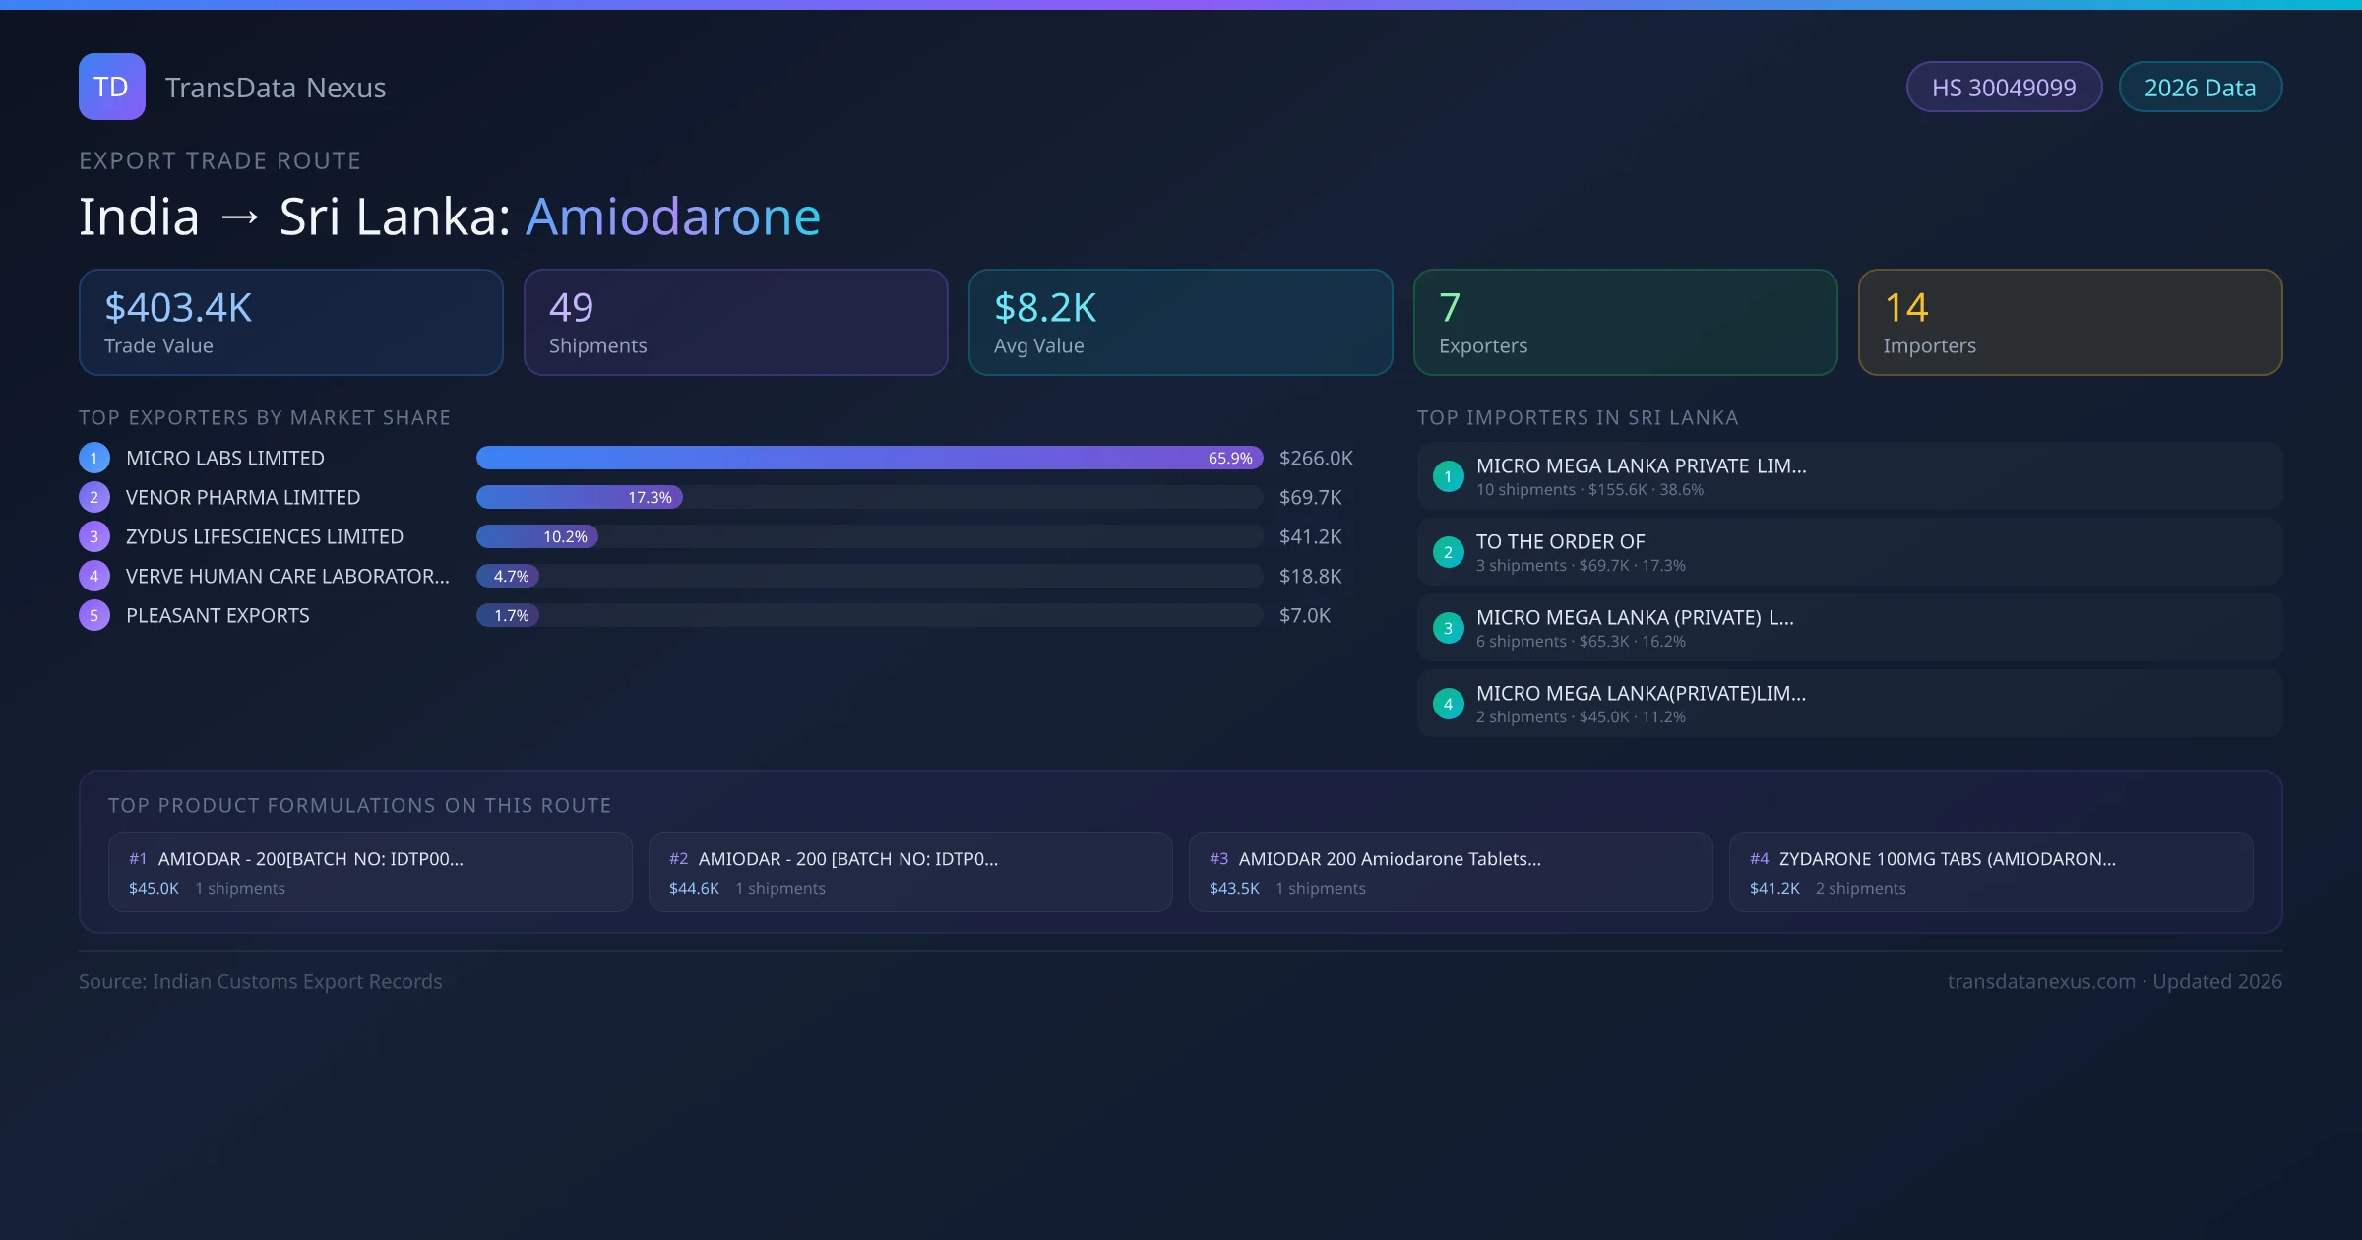The image size is (2362, 1240).
Task: Click Micro Labs 65.9% market share bar
Action: pos(868,458)
